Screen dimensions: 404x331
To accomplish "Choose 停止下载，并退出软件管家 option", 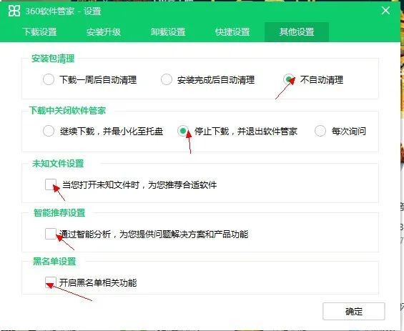I will point(183,131).
